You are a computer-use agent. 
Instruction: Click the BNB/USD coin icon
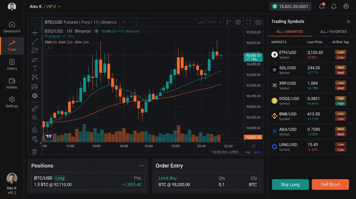[x=275, y=116]
